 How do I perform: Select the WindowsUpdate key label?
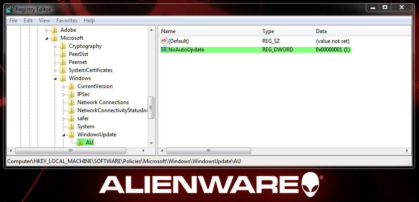click(97, 135)
